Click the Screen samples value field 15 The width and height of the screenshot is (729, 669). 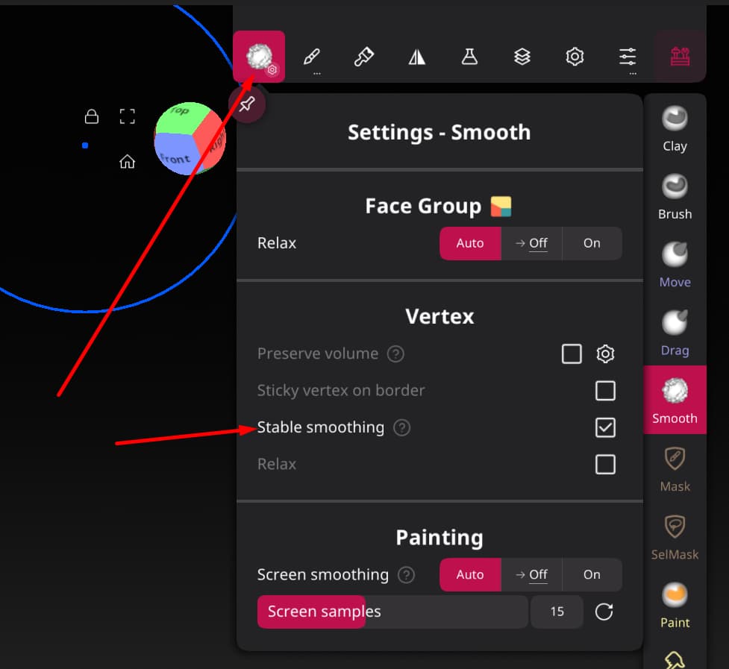tap(557, 612)
